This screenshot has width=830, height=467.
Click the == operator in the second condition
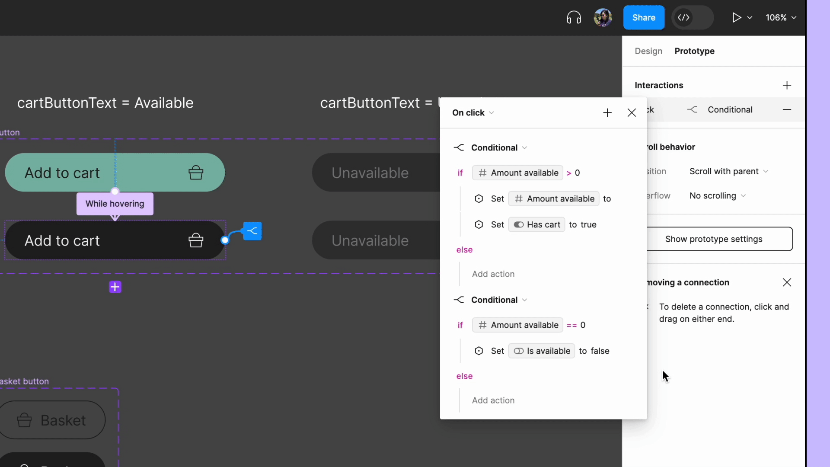pos(571,325)
